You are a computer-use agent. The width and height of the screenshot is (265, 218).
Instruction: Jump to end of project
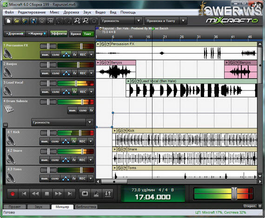coord(70,194)
